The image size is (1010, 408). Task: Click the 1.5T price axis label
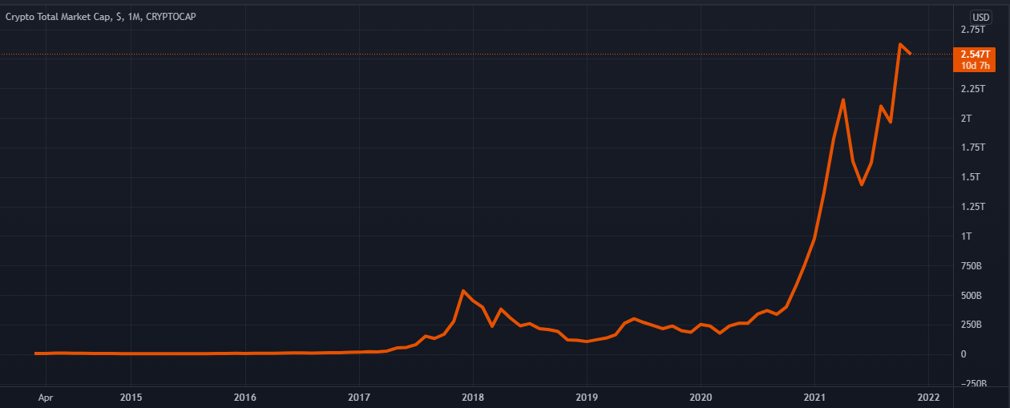click(970, 177)
